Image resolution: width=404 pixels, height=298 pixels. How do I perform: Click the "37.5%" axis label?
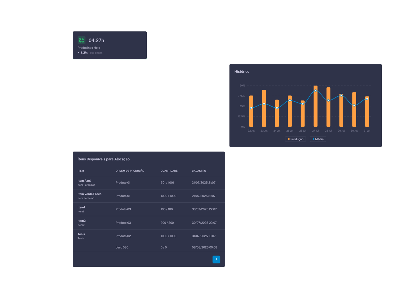(241, 96)
